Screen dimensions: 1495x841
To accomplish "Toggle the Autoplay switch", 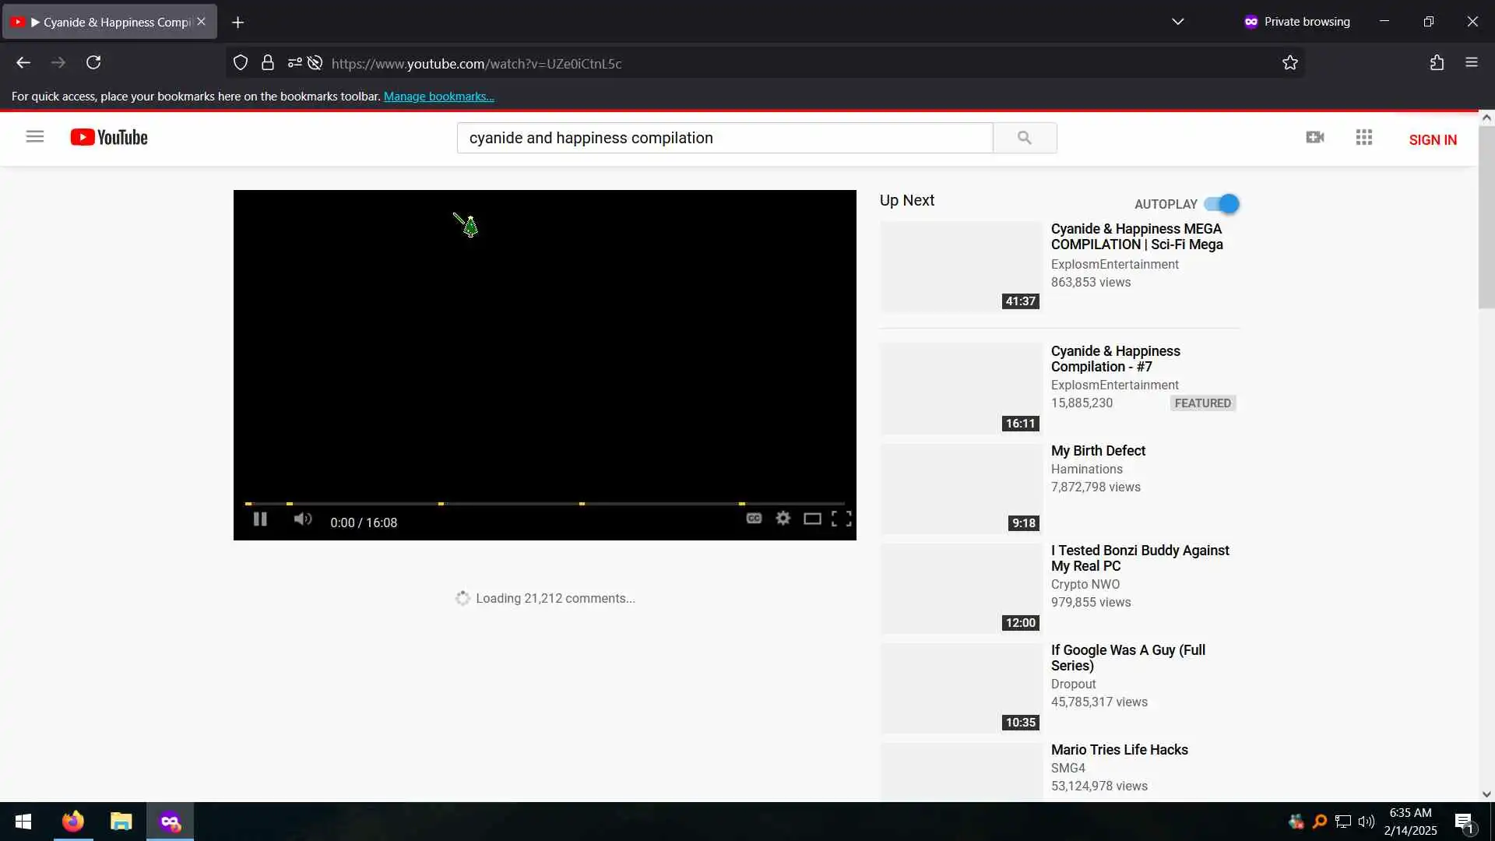I will 1221,204.
